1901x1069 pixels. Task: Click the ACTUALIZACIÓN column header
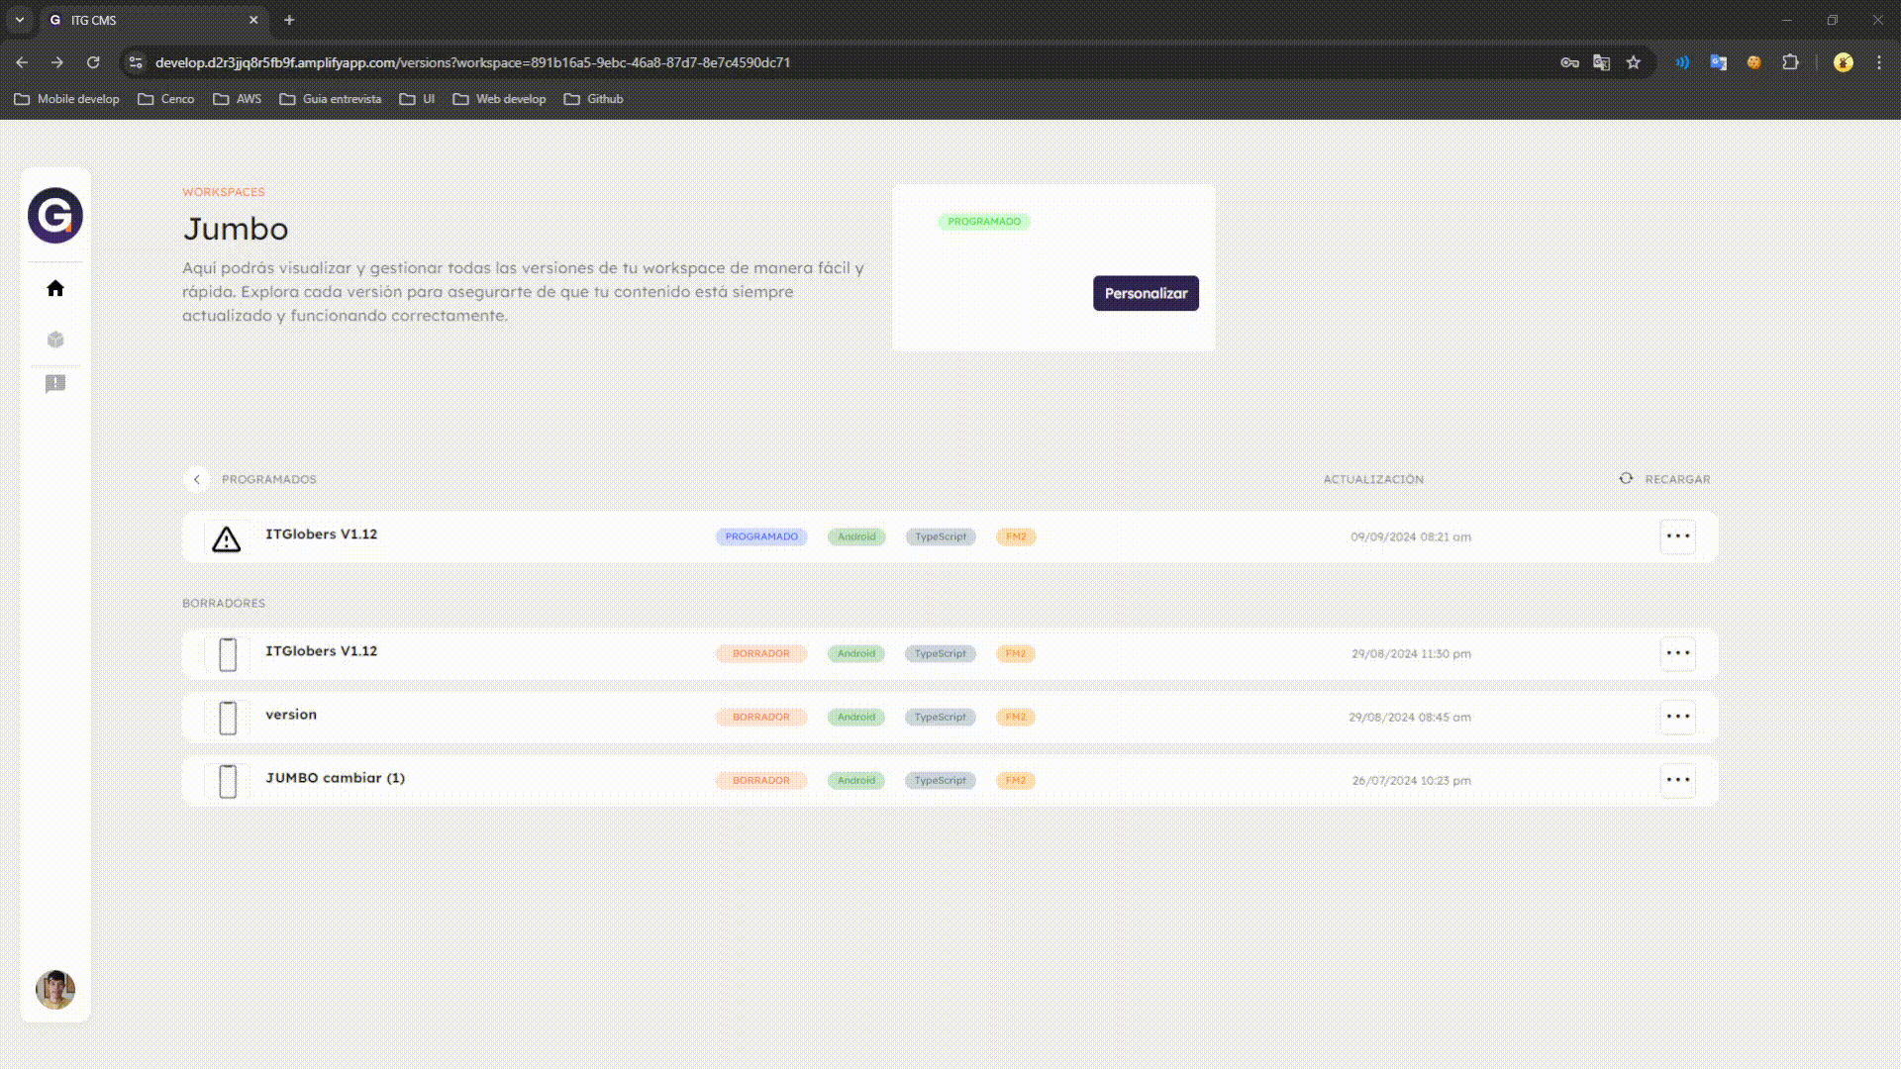(1373, 479)
